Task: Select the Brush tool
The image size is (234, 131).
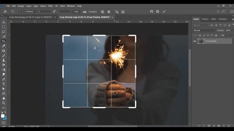Action: pyautogui.click(x=4, y=56)
